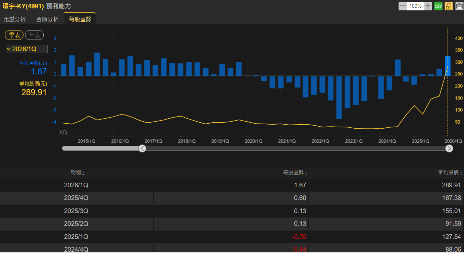Click the 127.54 average price cell
The height and width of the screenshot is (253, 464).
coord(452,237)
